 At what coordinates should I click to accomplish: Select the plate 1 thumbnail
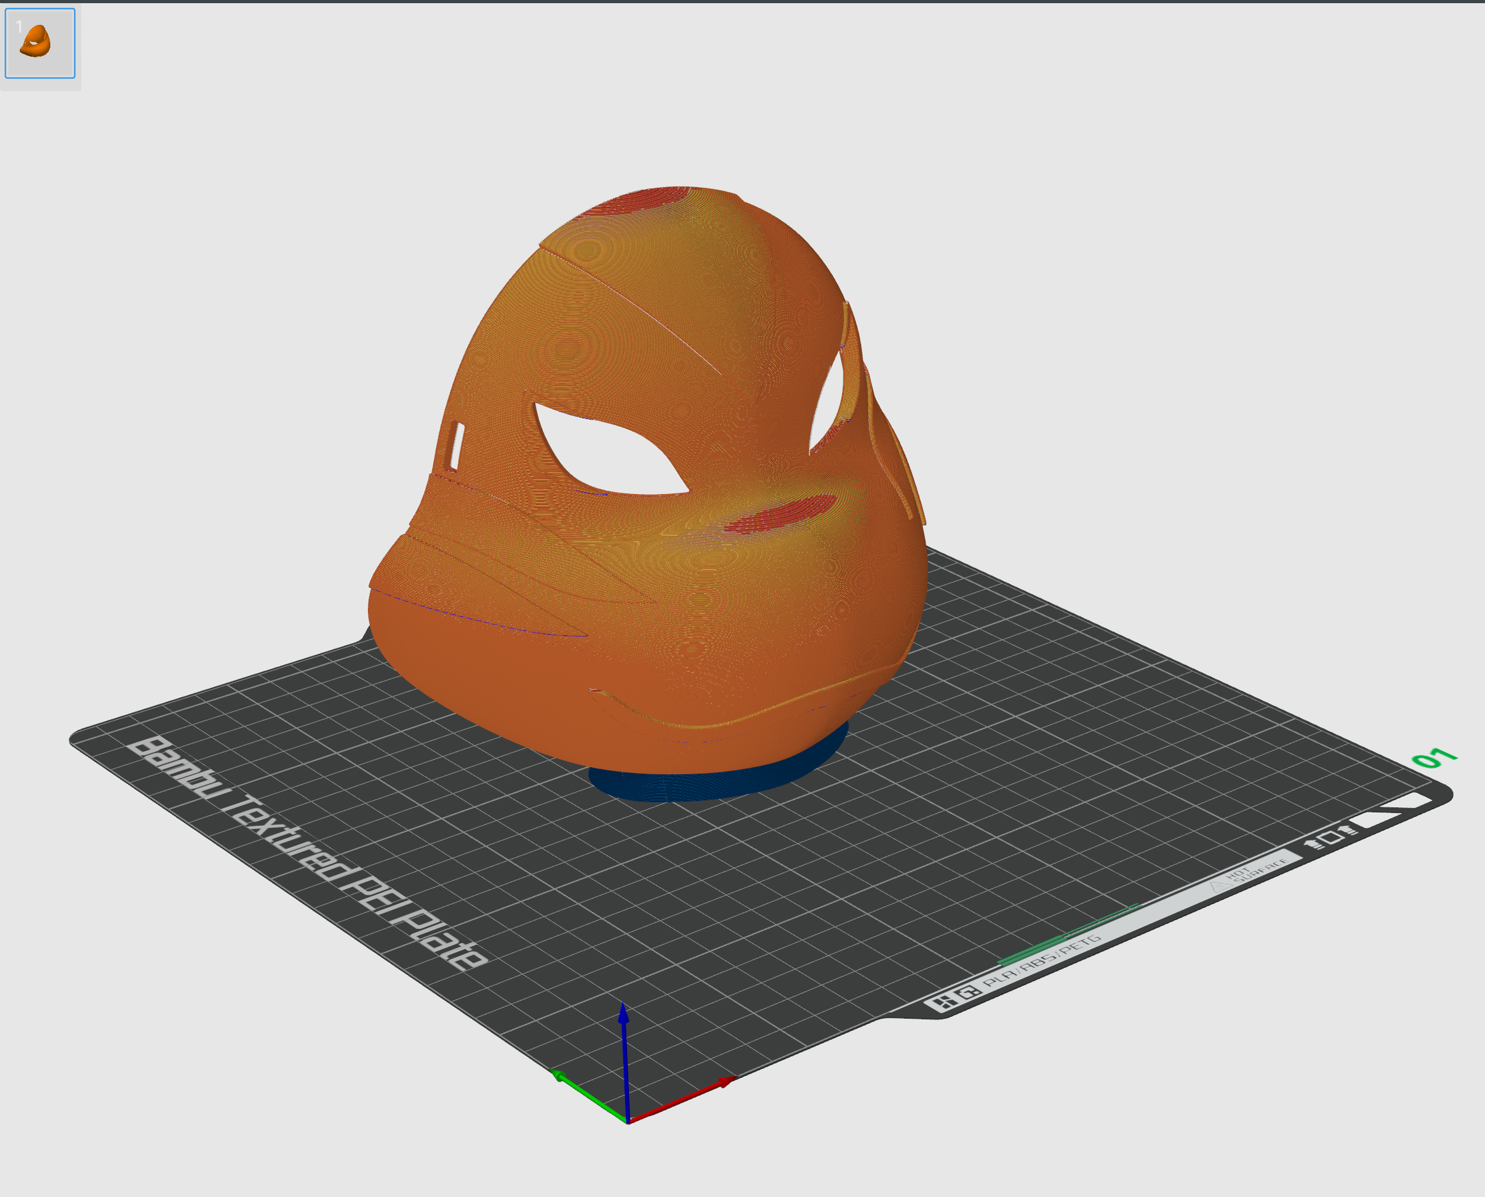40,43
